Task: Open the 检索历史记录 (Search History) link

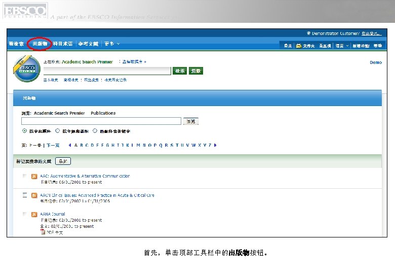Action: click(115, 80)
